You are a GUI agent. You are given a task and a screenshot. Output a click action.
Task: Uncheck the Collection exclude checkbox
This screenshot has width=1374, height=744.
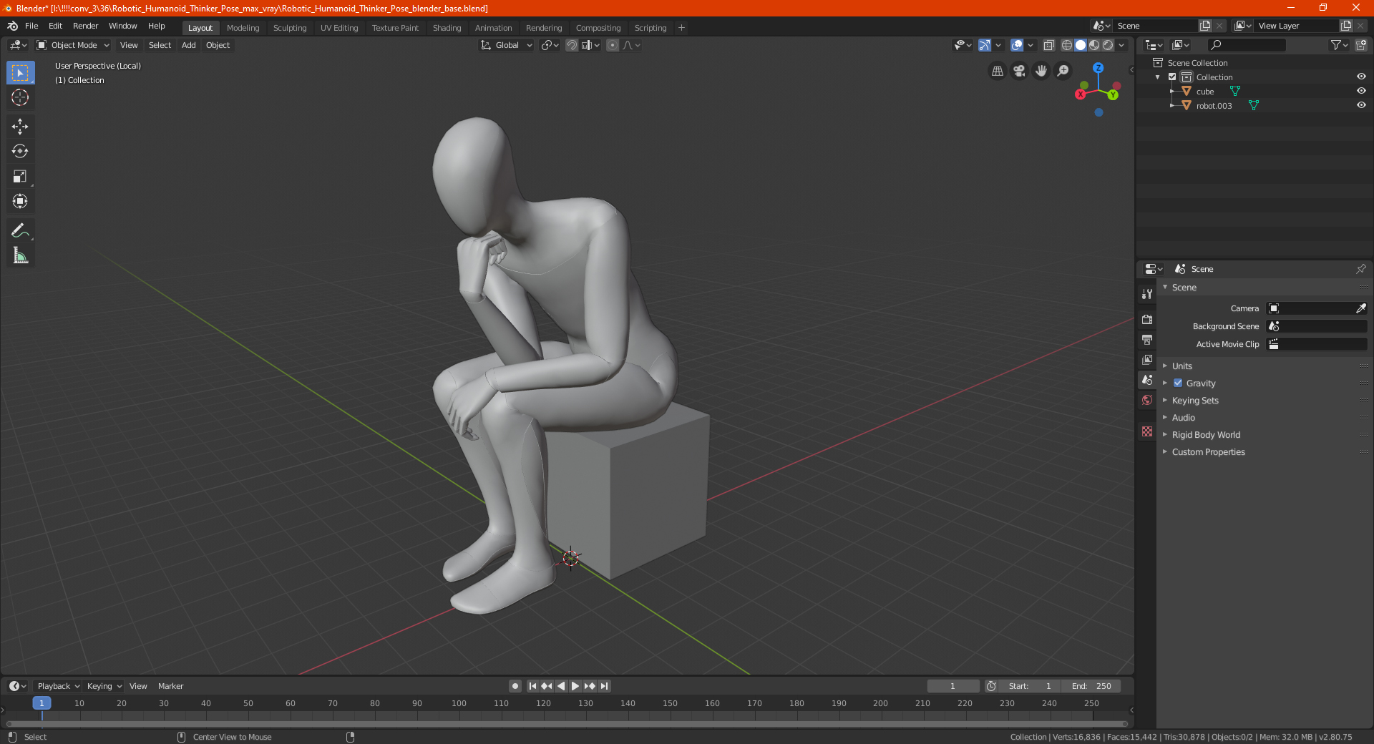(x=1172, y=77)
